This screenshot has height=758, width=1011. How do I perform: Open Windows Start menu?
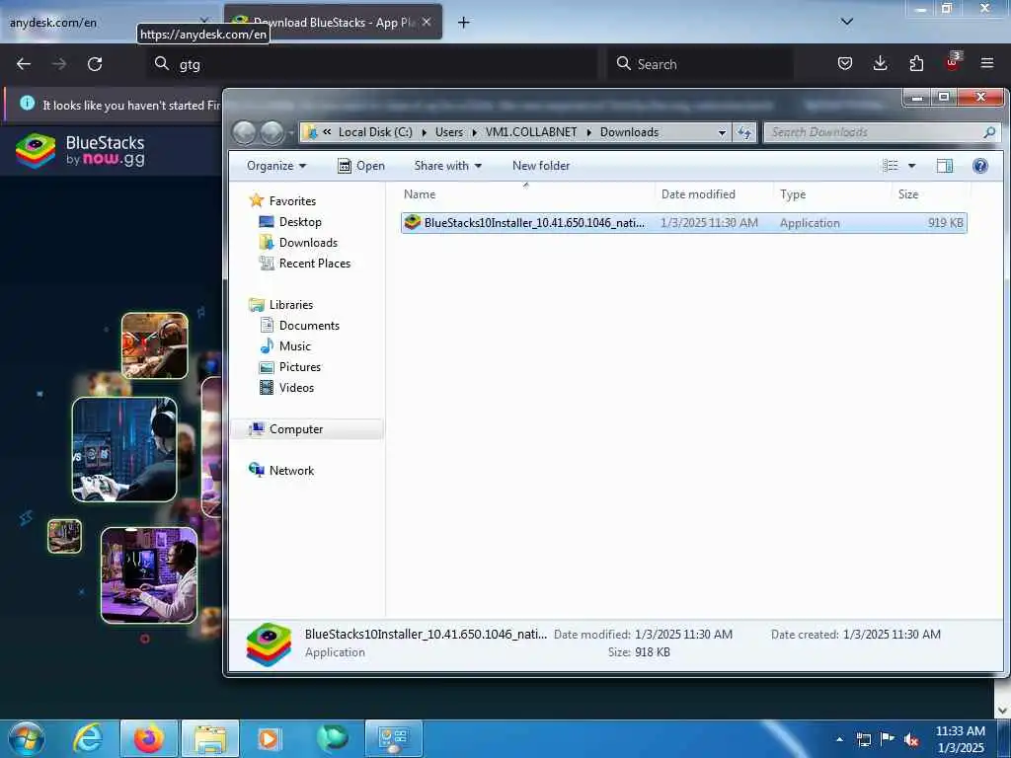click(27, 738)
